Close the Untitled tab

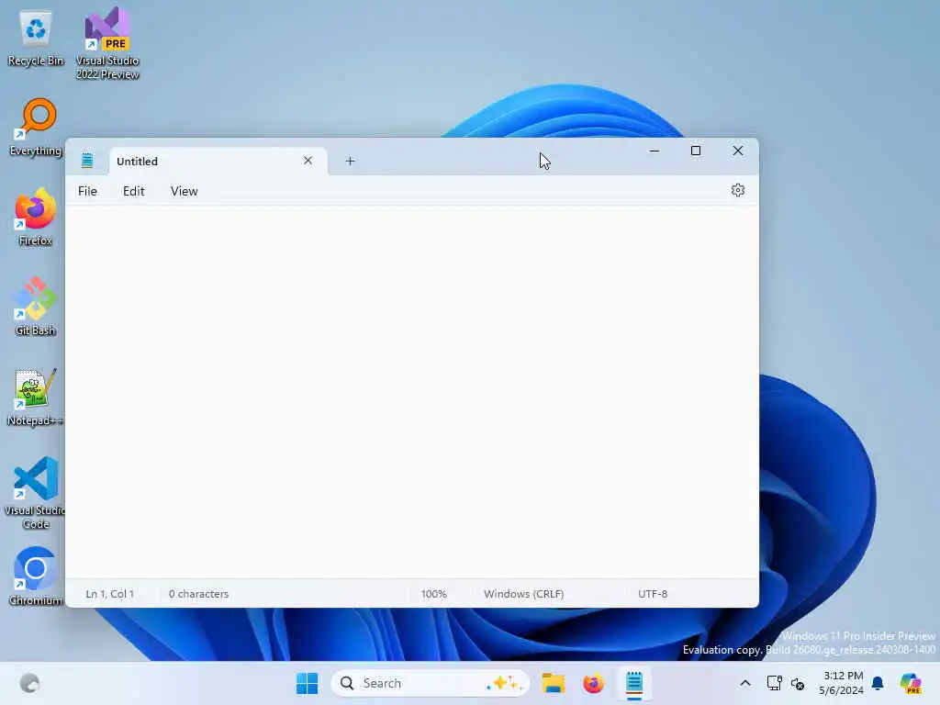[308, 161]
